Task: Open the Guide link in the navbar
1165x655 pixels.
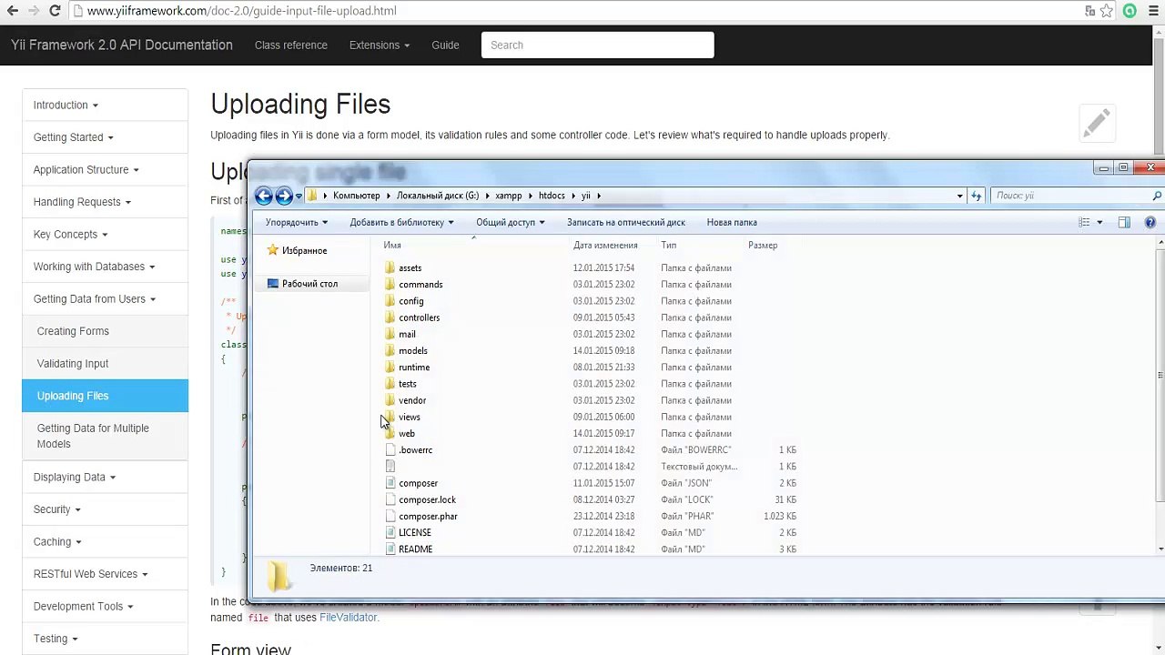Action: 445,45
